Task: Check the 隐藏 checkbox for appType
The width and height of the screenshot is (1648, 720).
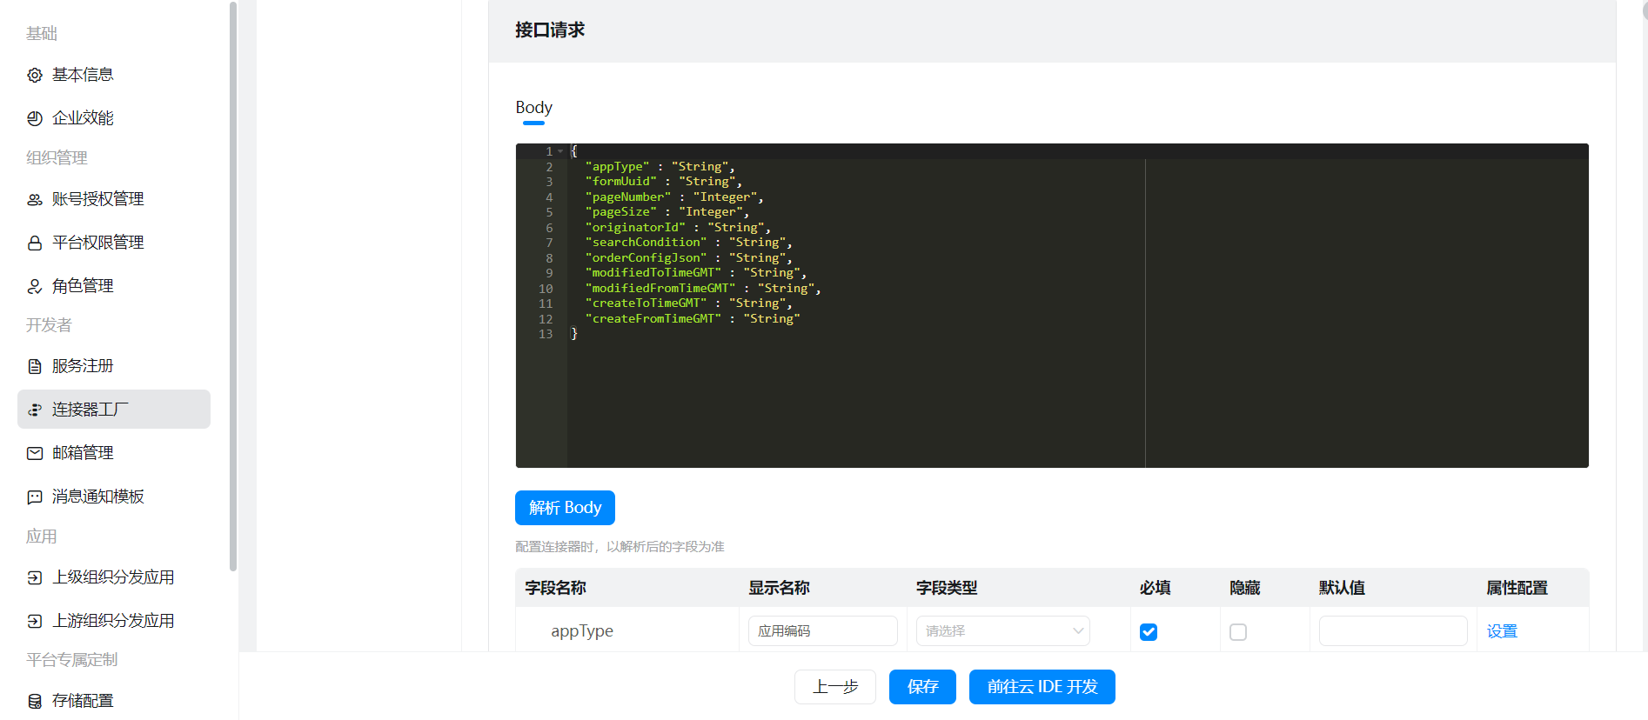Action: pyautogui.click(x=1238, y=632)
